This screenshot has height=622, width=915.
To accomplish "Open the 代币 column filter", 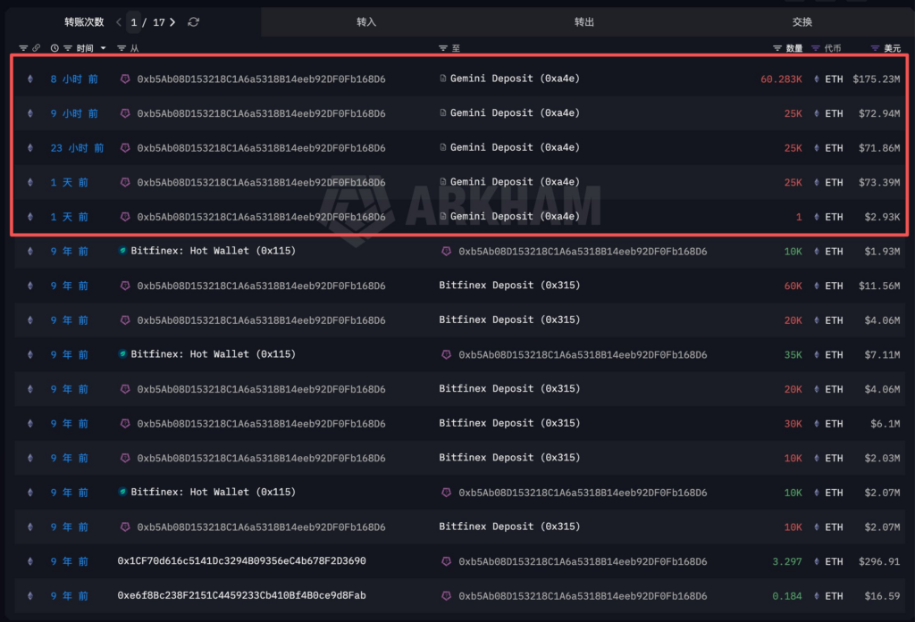I will [816, 48].
